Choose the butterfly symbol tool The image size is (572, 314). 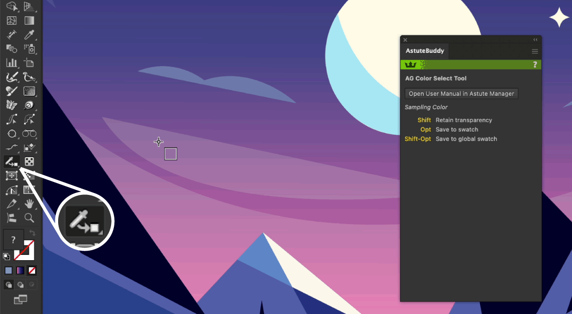coord(11,105)
